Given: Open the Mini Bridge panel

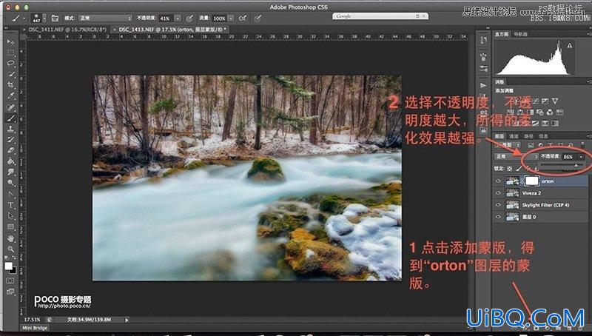Looking at the screenshot, I should [34, 328].
